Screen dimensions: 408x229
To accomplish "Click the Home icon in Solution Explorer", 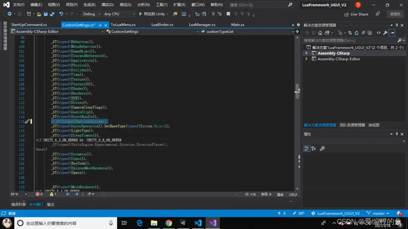I will click(x=320, y=33).
